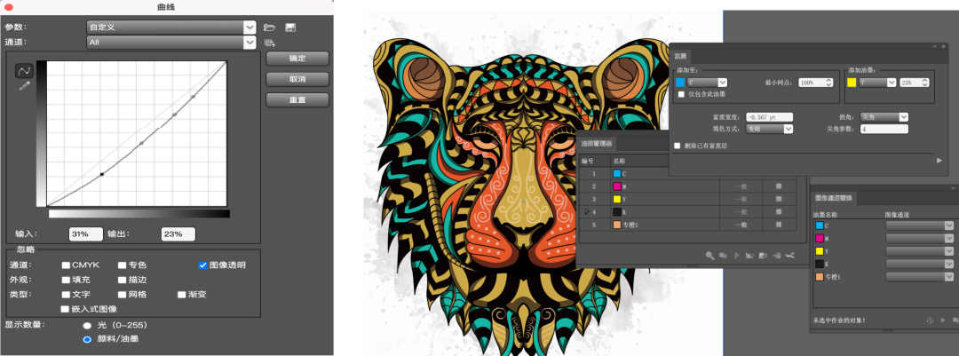The height and width of the screenshot is (356, 959).
Task: Adjust the 最小网点 100% stepper
Action: point(828,82)
